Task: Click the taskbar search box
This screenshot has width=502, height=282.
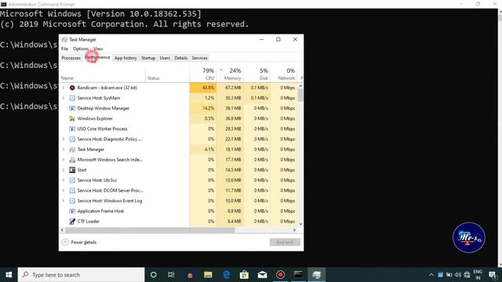Action: (x=82, y=275)
